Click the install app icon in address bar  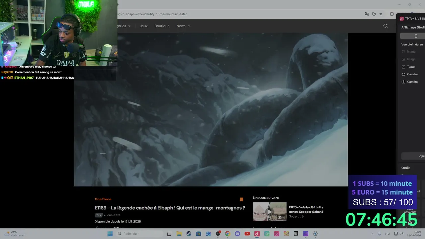[x=374, y=14]
